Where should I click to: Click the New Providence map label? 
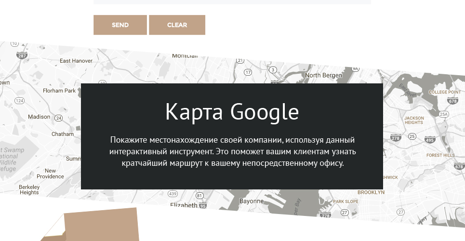click(50, 174)
